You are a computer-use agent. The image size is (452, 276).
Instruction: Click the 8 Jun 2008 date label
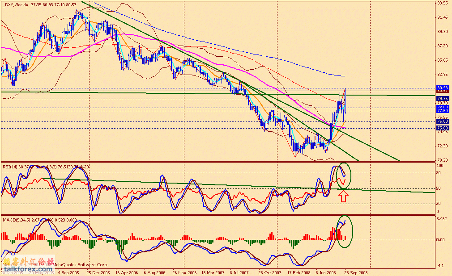(x=326, y=272)
